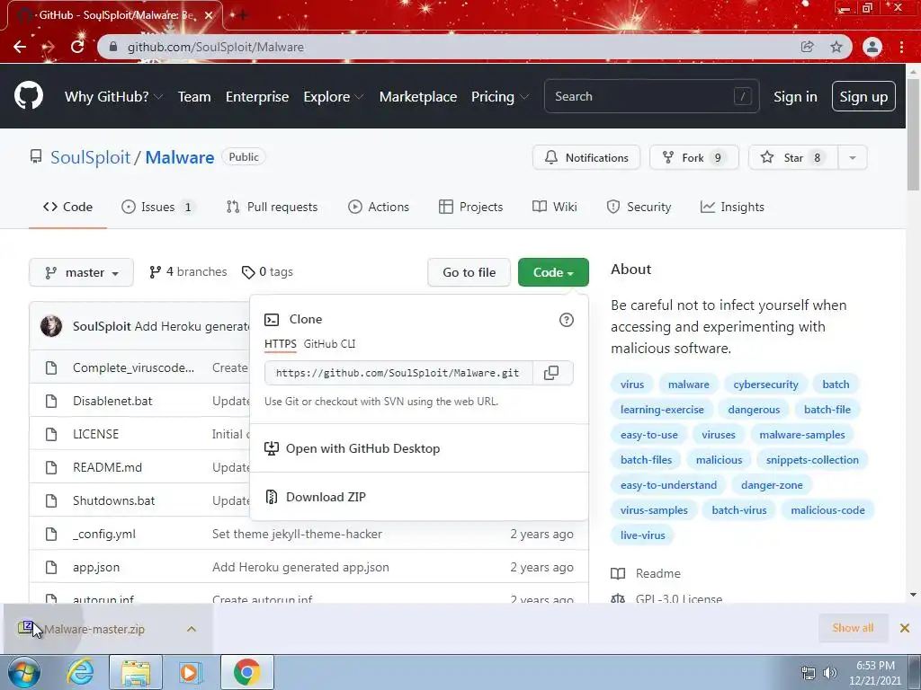Open Windows Explorer folder from taskbar

[136, 673]
